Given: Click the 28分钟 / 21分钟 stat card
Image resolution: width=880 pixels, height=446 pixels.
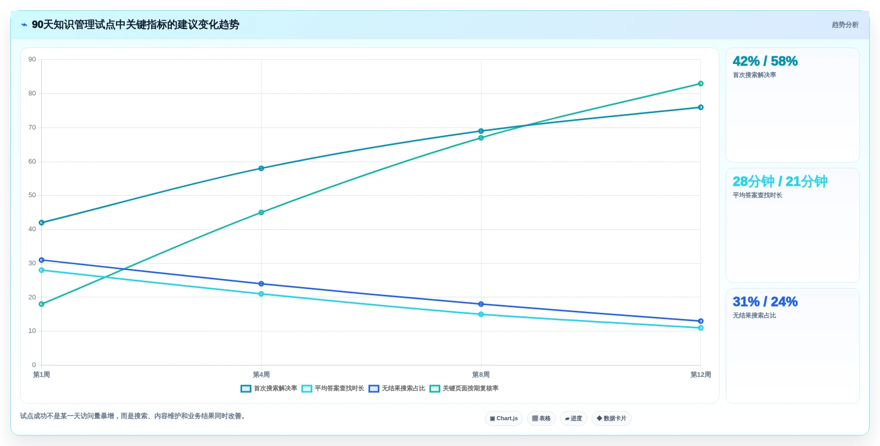Looking at the screenshot, I should 793,226.
